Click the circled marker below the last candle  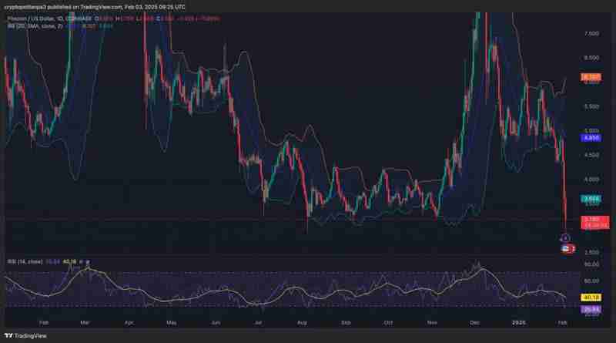[565, 238]
